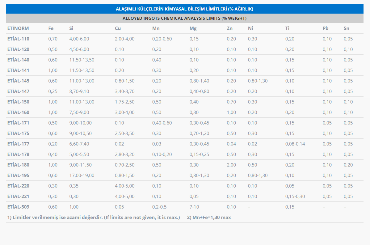Select the Sn column header
The height and width of the screenshot is (245, 370).
pyautogui.click(x=347, y=28)
